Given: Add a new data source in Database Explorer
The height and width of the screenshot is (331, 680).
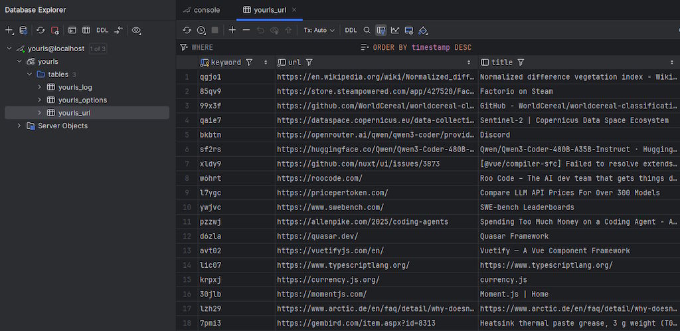Looking at the screenshot, I should click(x=9, y=31).
